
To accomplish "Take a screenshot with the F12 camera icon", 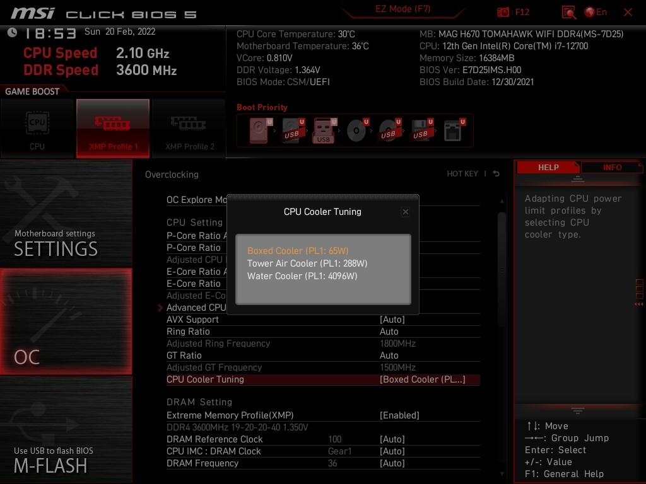I will 503,12.
